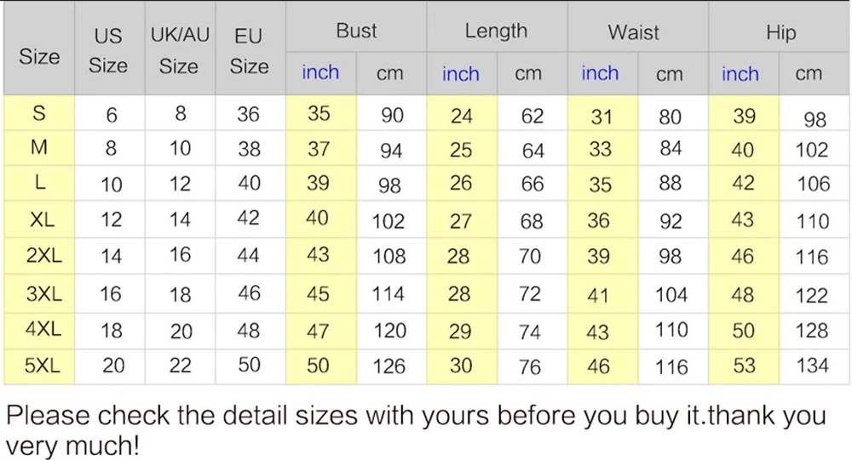852x460 pixels.
Task: Click the UK/AU Size header cell
Action: 179,51
